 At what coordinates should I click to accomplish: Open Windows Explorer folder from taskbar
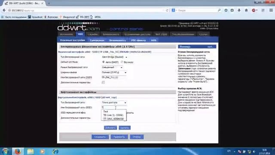[31, 151]
